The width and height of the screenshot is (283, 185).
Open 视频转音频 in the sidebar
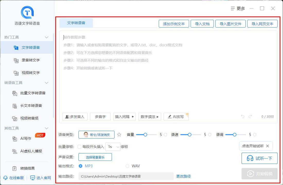coord(27,118)
